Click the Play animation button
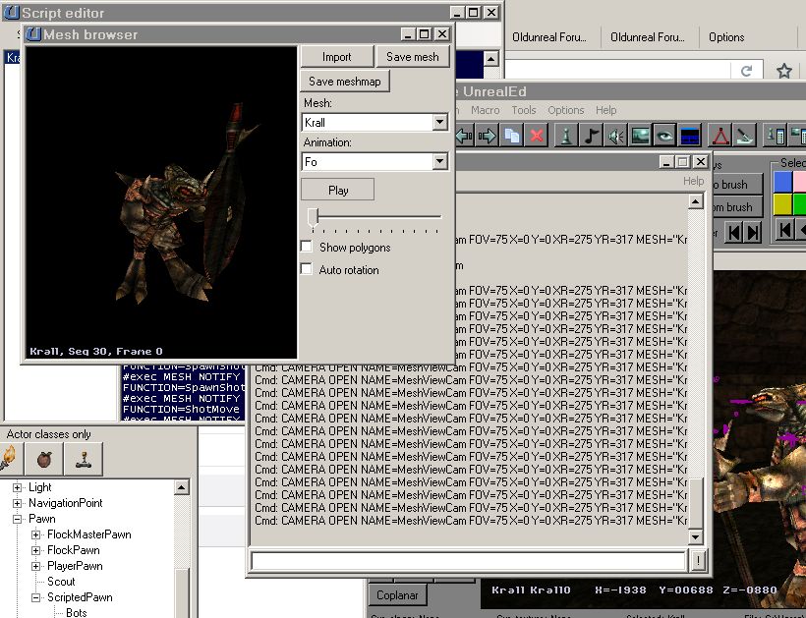This screenshot has height=618, width=806. point(338,190)
